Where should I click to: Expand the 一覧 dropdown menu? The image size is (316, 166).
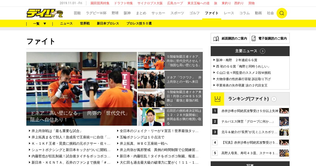coord(39,23)
